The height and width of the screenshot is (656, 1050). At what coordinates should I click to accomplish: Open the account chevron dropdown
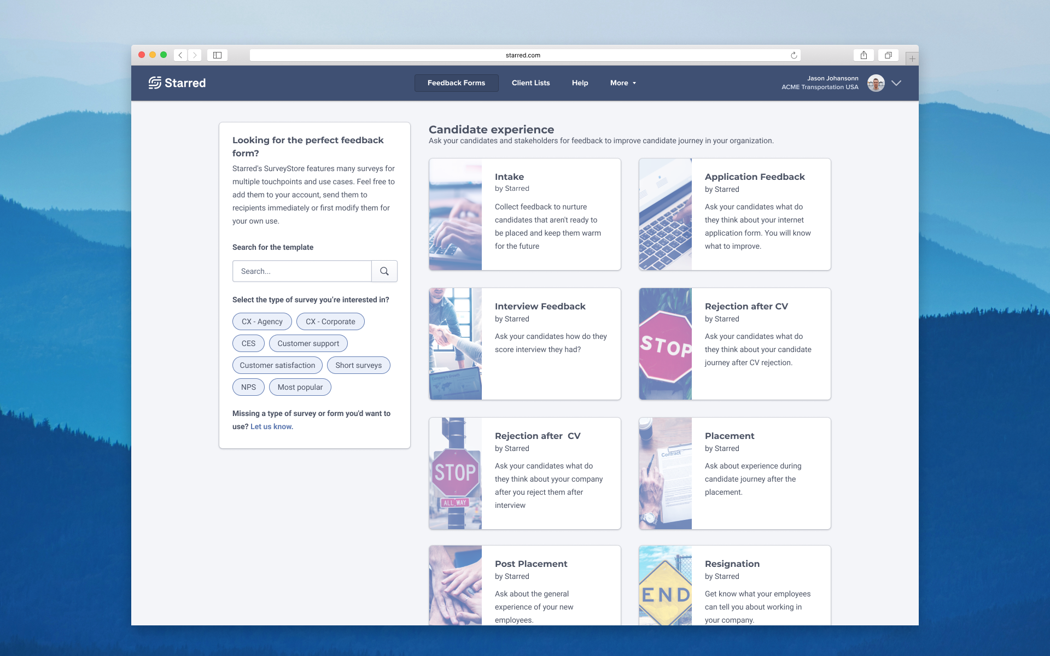pyautogui.click(x=896, y=83)
